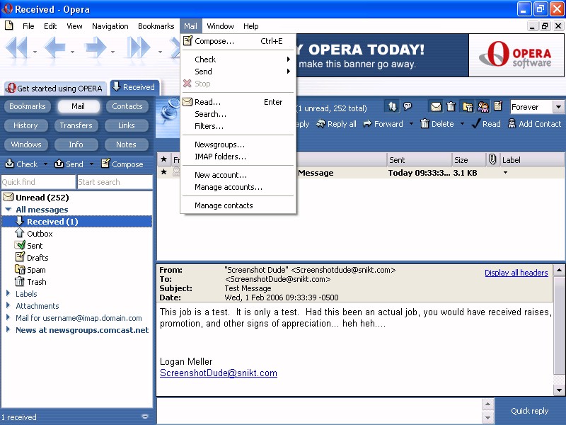The image size is (566, 425).
Task: Open the Notes panel button
Action: click(126, 144)
